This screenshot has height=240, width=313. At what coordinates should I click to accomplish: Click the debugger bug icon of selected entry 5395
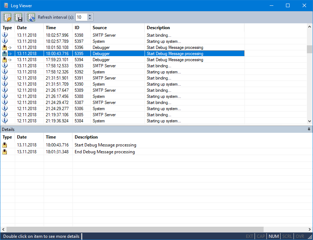click(x=5, y=53)
